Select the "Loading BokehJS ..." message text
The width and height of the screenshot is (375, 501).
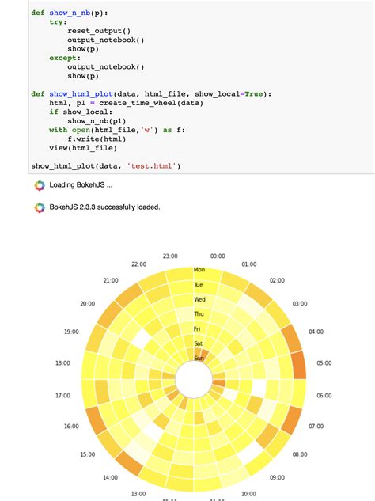81,185
